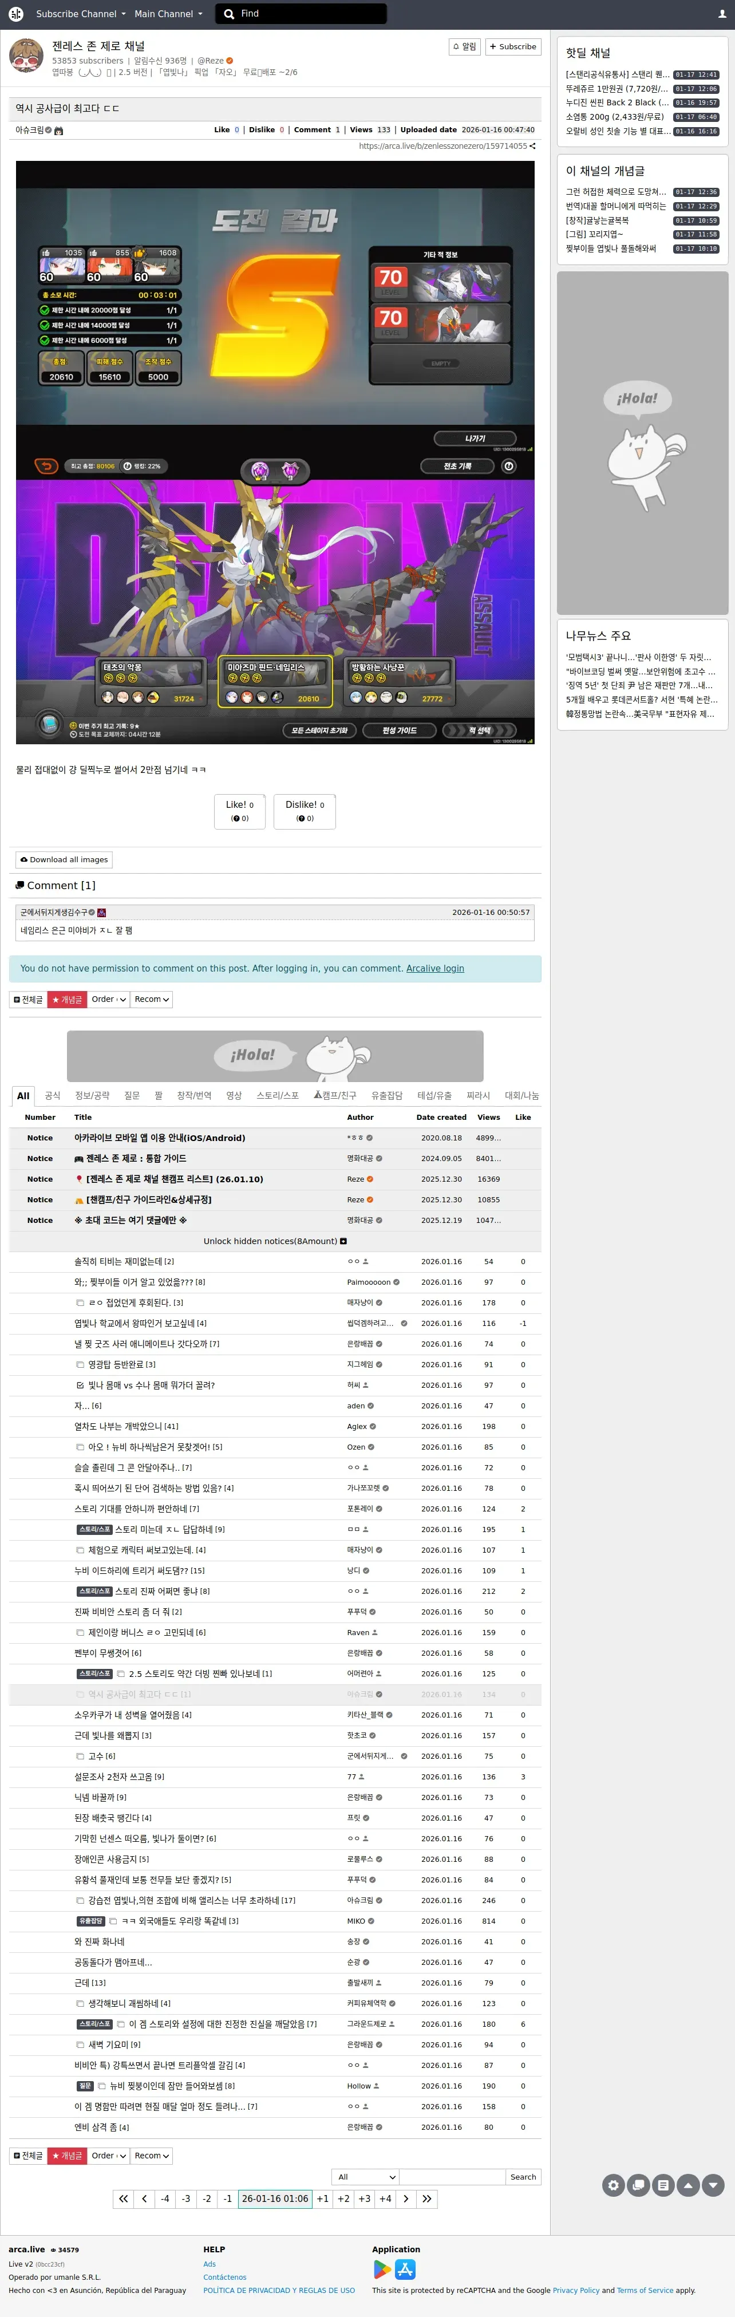Click the magnifier icon in the Find box
This screenshot has width=735, height=2317.
pos(230,14)
